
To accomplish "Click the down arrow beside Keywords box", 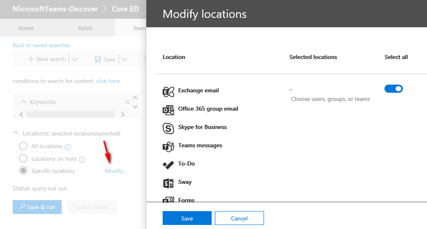I will pyautogui.click(x=135, y=107).
